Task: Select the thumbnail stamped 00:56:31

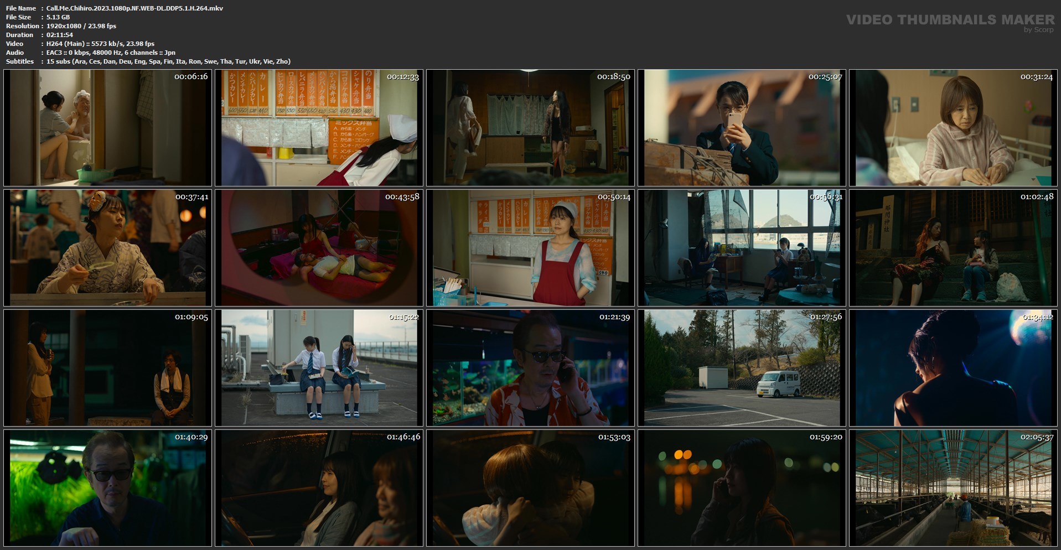Action: click(742, 248)
